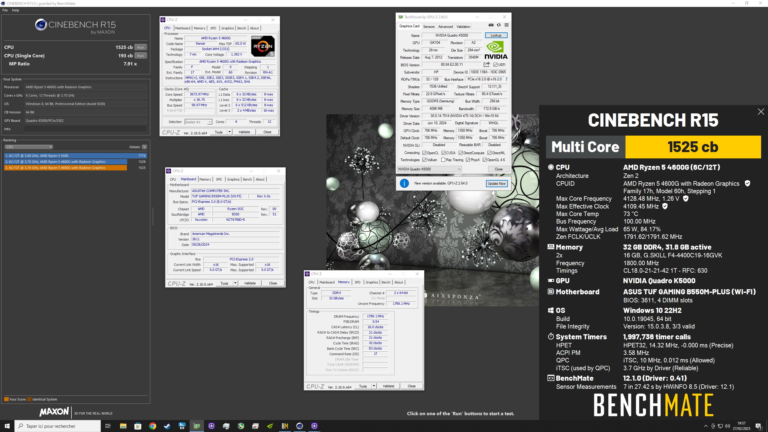Click the Lookup button in GPU-Z

496,35
